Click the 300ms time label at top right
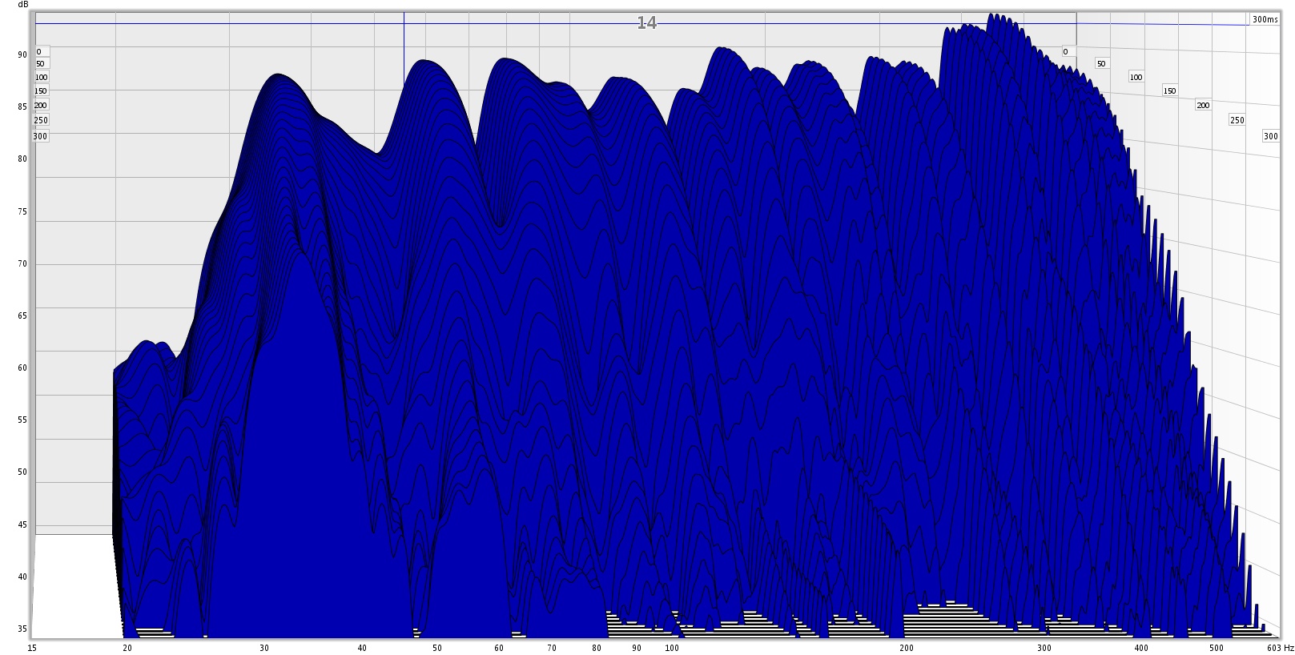 (1265, 19)
